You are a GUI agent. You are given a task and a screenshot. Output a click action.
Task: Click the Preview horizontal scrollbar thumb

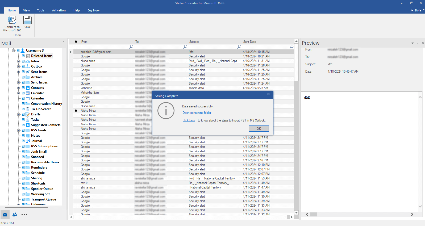pyautogui.click(x=314, y=214)
